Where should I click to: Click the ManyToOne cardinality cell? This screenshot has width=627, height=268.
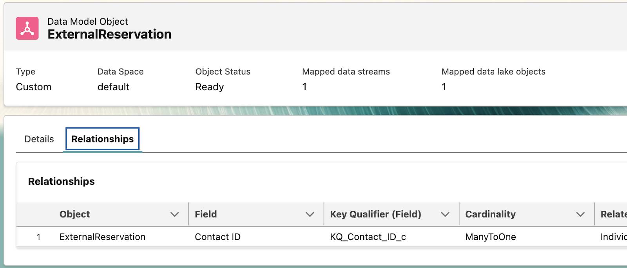490,237
